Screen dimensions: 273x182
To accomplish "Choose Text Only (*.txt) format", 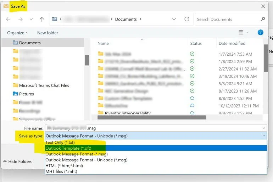I will click(156, 143).
